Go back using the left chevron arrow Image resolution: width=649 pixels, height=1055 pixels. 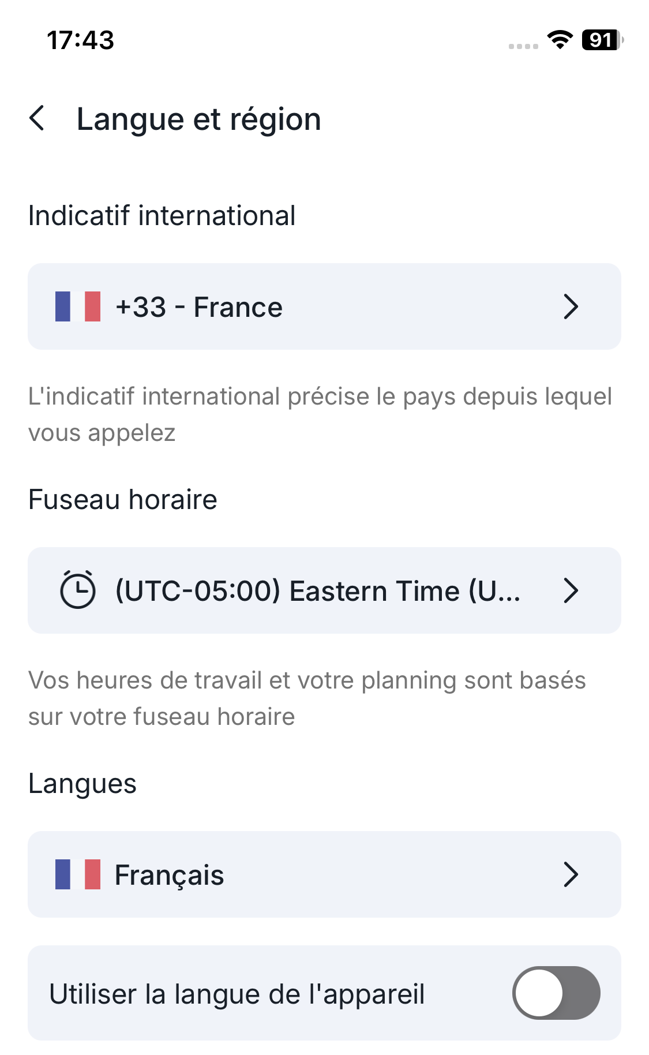(37, 118)
